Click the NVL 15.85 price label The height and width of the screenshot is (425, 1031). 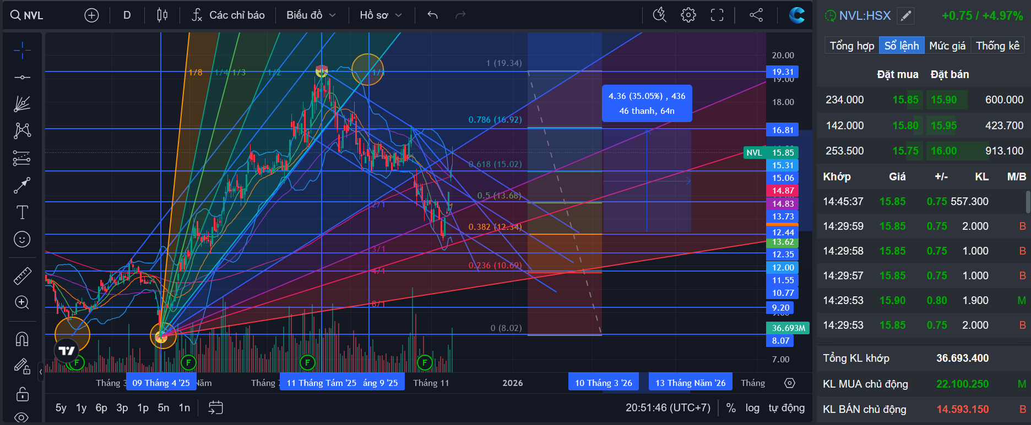771,152
